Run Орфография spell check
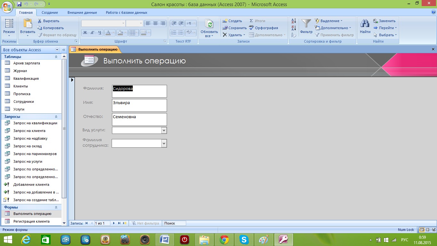 click(264, 28)
